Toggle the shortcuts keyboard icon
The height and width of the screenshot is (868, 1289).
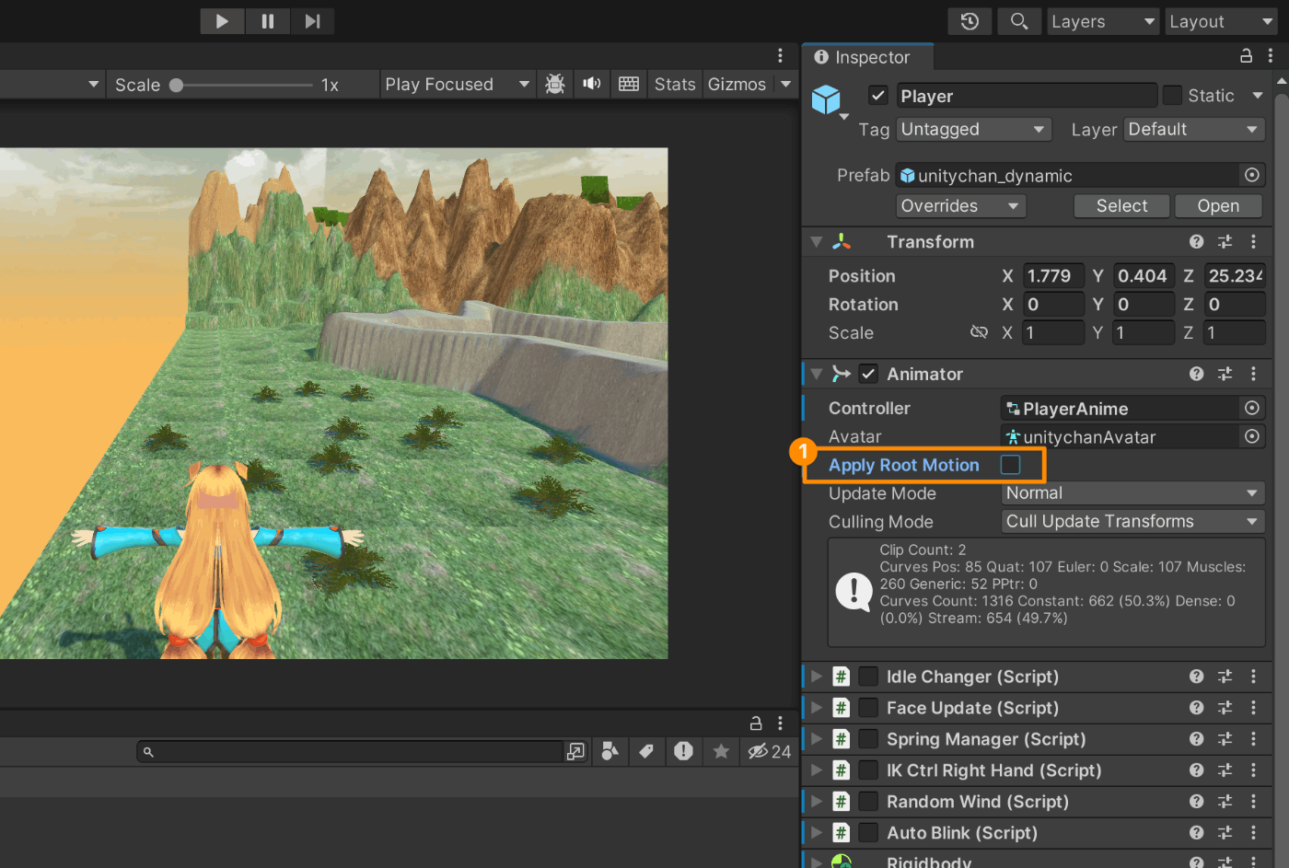click(629, 85)
